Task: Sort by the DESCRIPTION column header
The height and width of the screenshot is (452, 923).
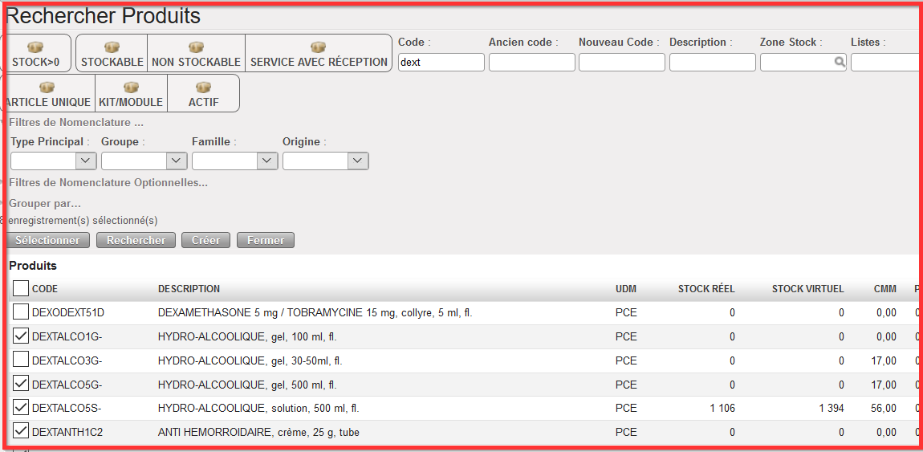Action: coord(189,289)
